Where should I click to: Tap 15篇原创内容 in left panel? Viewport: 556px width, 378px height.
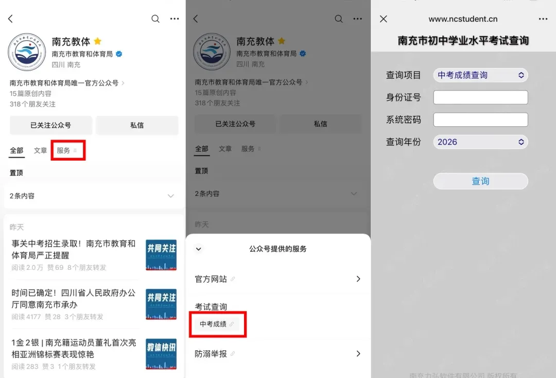(30, 94)
